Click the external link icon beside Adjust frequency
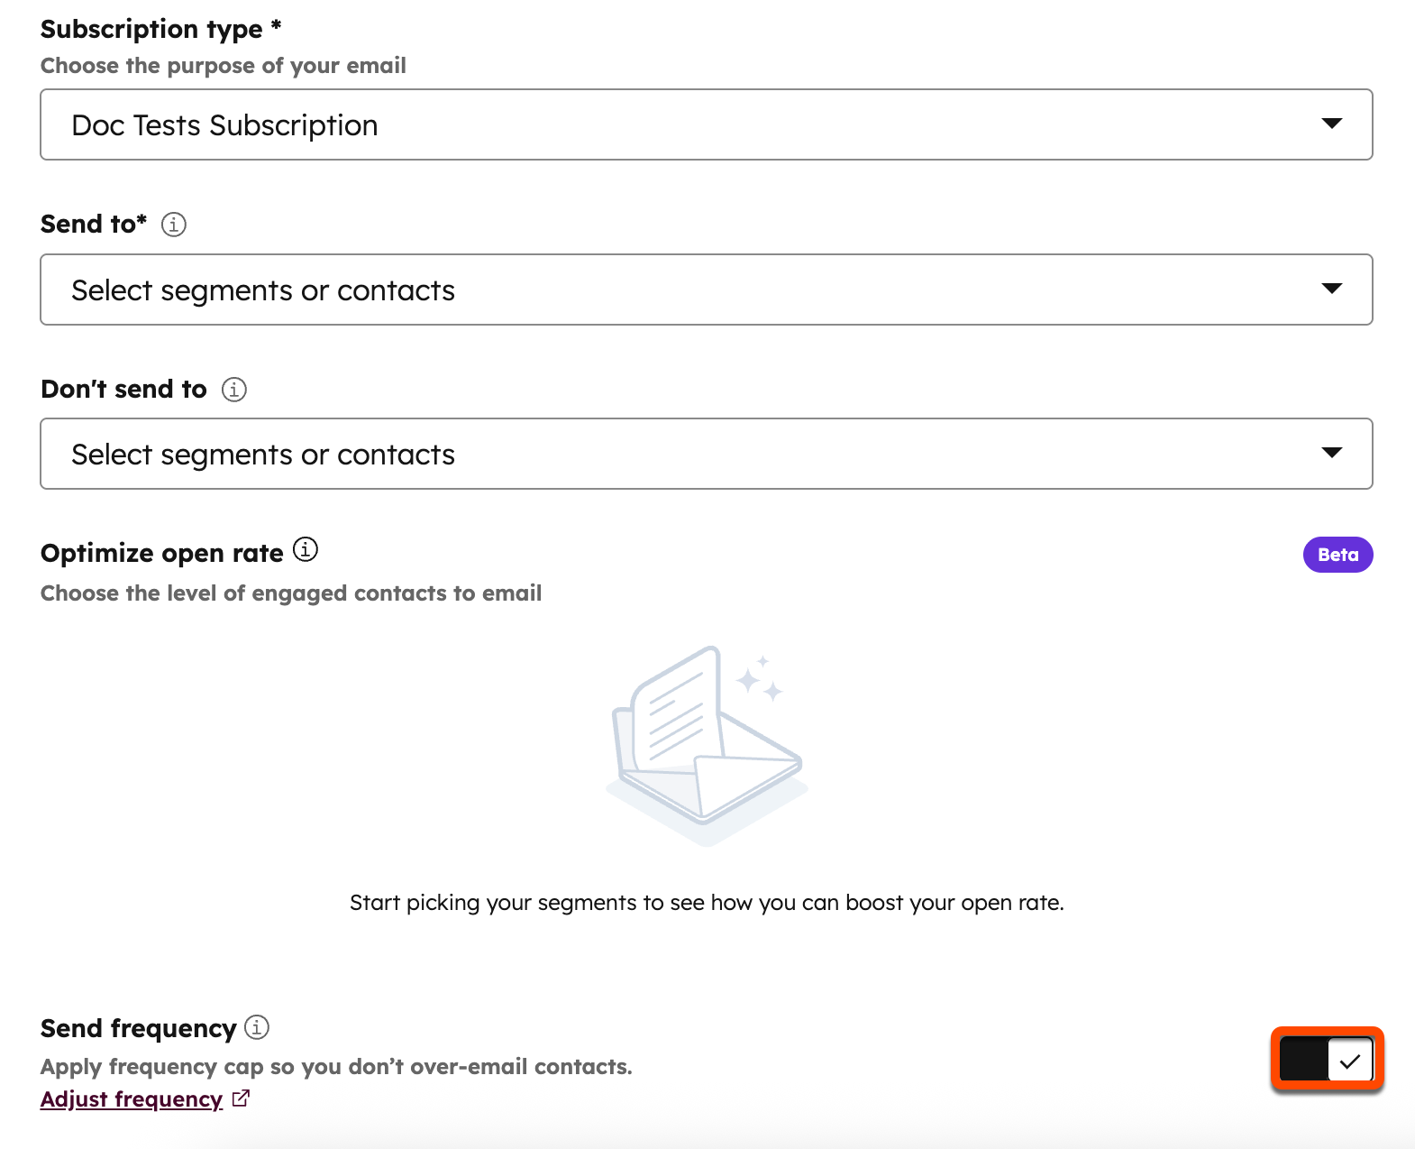Screen dimensions: 1415x1149 click(x=241, y=1098)
